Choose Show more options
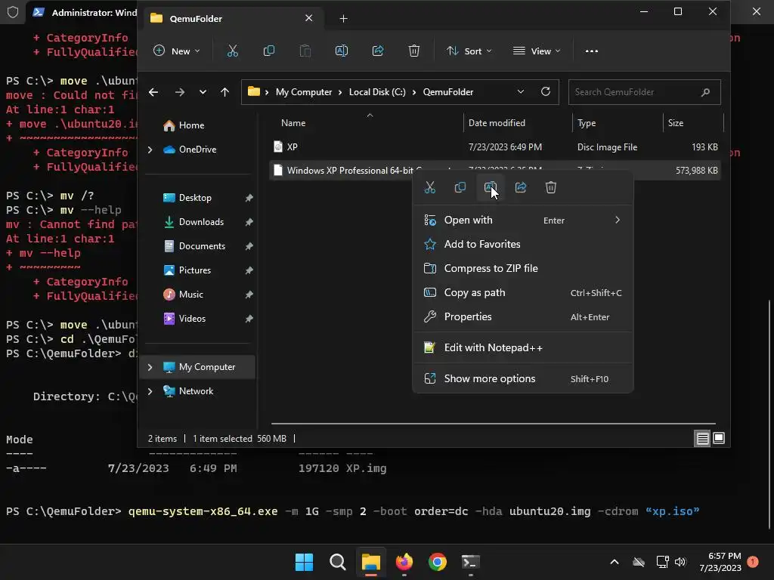 pos(523,379)
